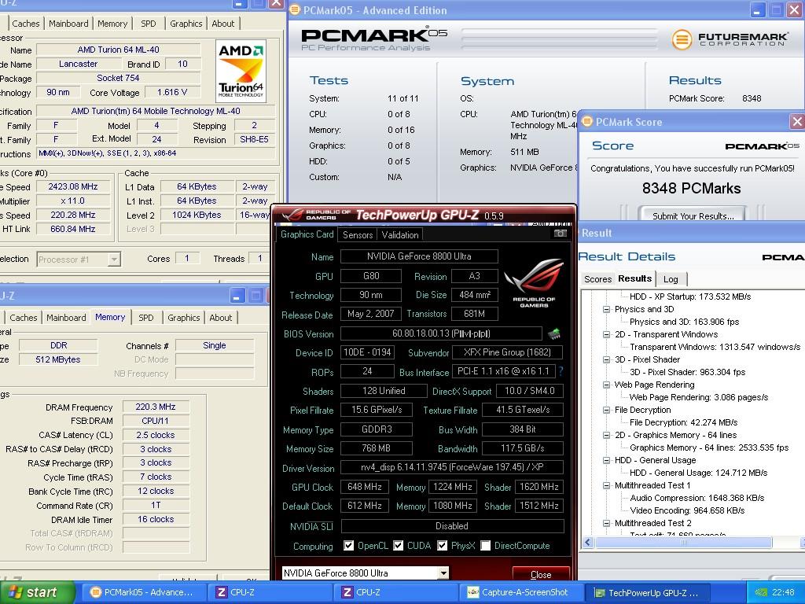Toggle the PhysX checkbox in GPU-Z
The width and height of the screenshot is (805, 604).
tap(442, 546)
